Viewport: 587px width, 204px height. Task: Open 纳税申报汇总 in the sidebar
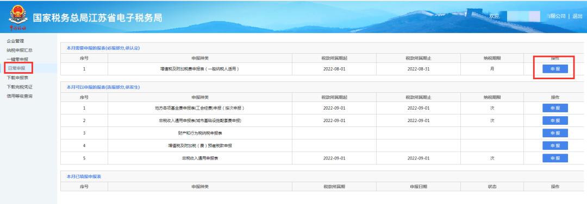point(20,50)
